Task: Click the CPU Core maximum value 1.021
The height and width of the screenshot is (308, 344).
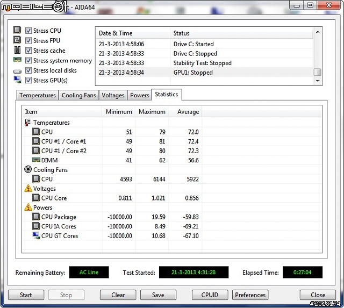Action: [159, 198]
